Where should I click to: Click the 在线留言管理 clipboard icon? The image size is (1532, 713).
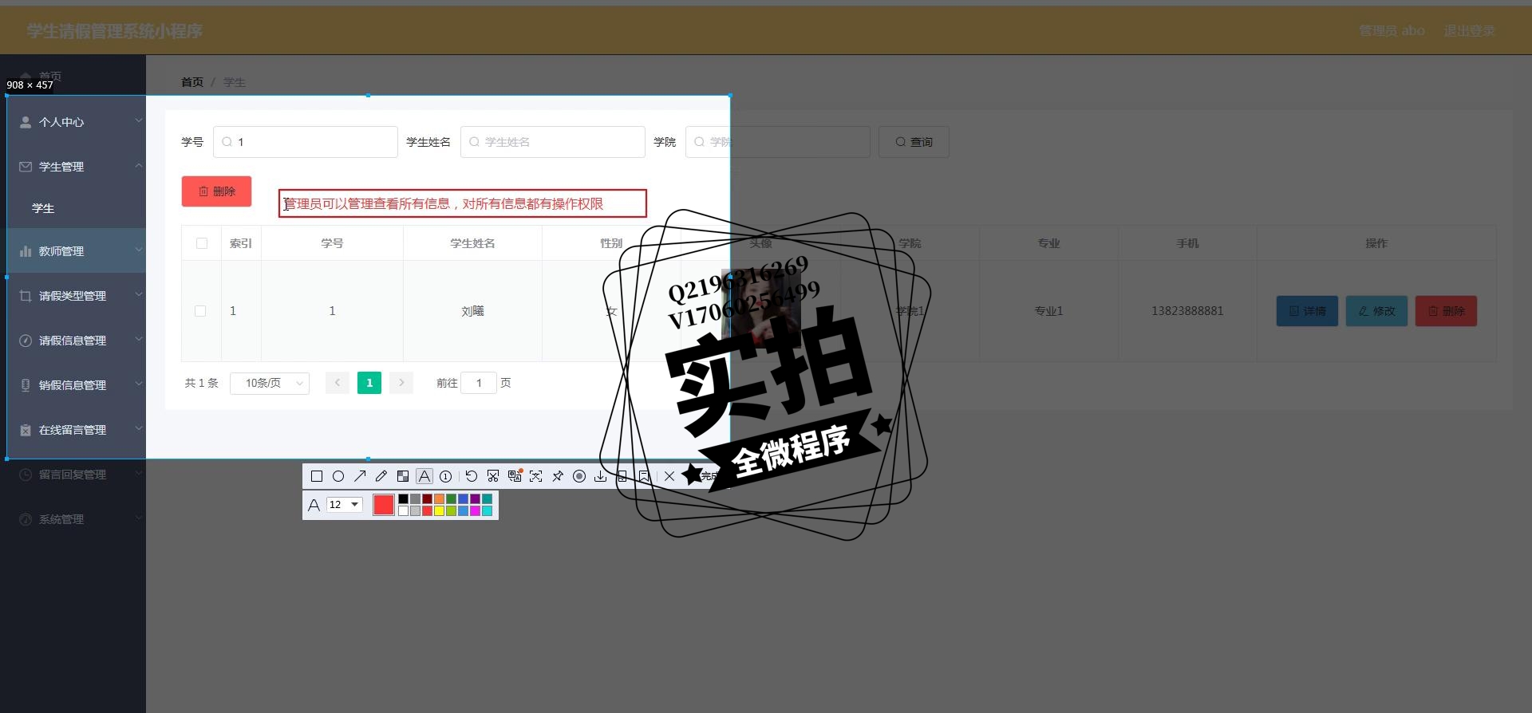click(x=26, y=430)
